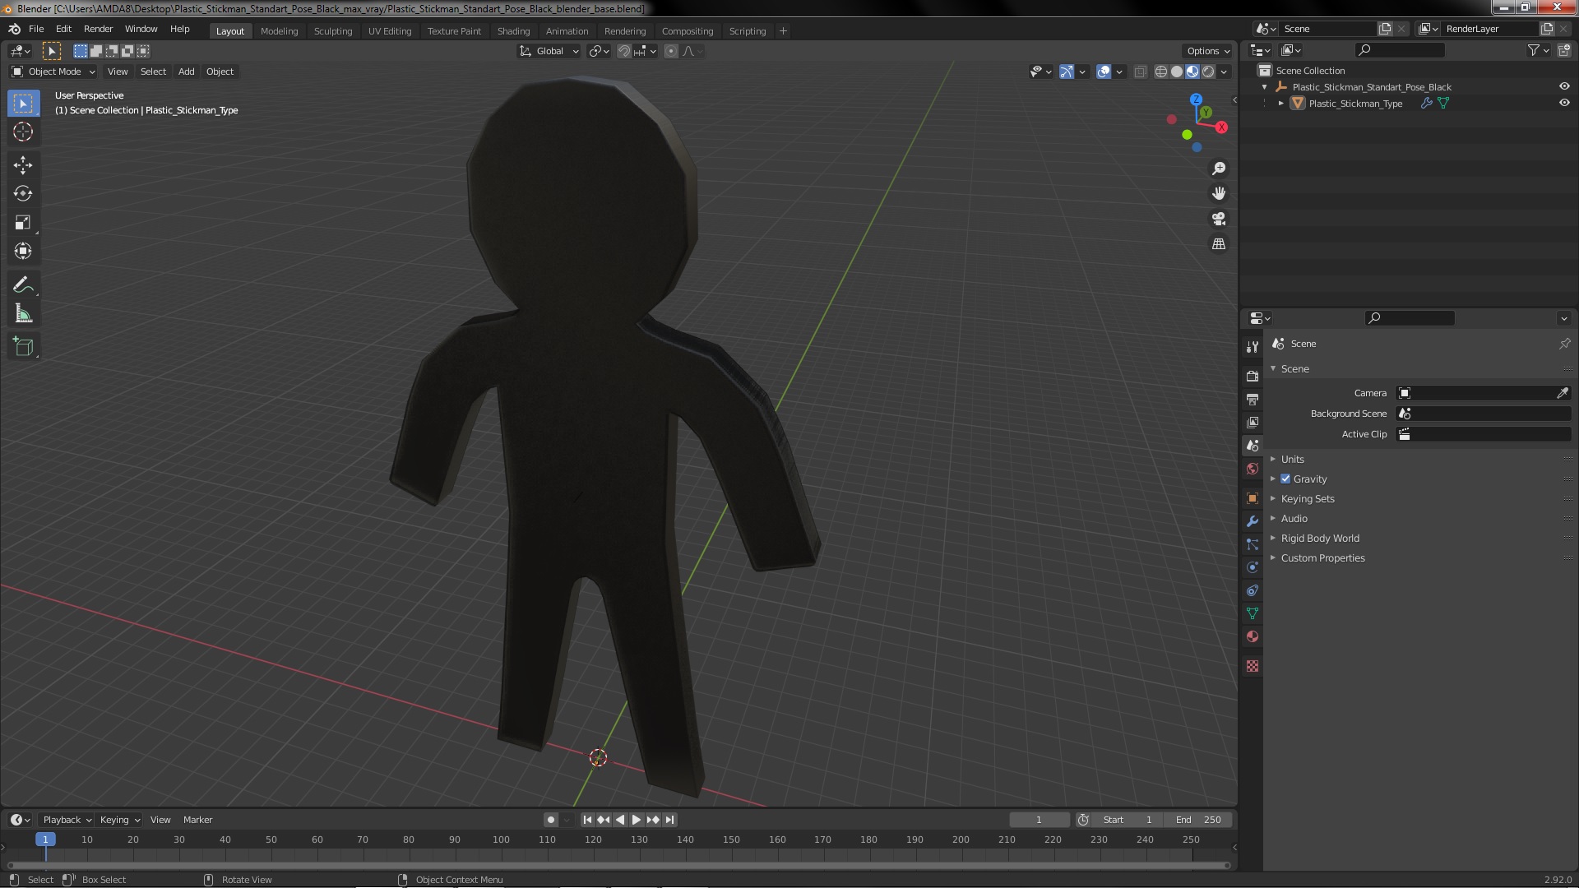Open the Render menu
Screen dimensions: 1579x888
pyautogui.click(x=98, y=29)
